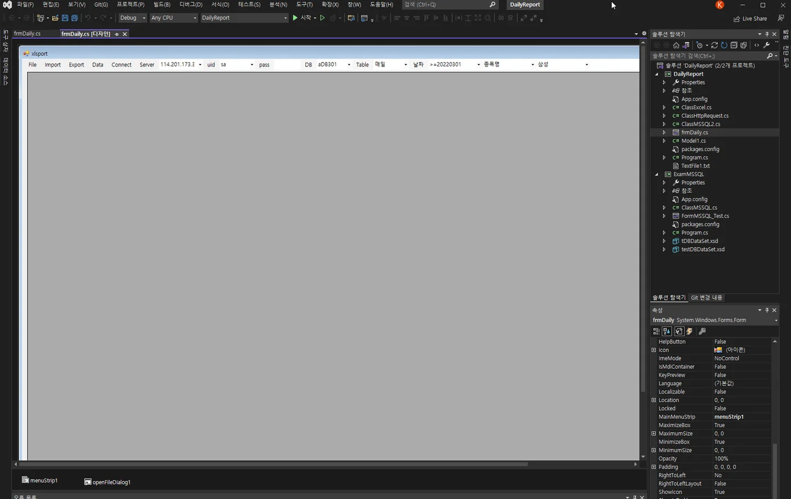Expand the Location property node
This screenshot has width=791, height=499.
click(654, 400)
